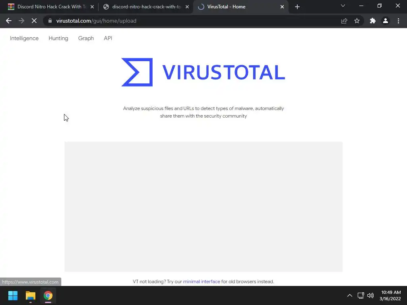Close the discord-nitro-hack-crack-with-to tab

coord(187,7)
